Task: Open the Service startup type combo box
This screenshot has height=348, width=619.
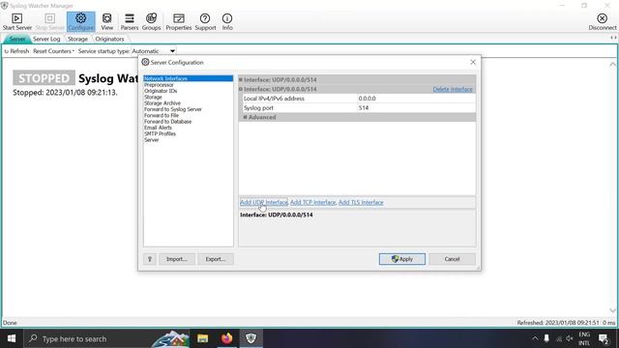Action: [154, 51]
